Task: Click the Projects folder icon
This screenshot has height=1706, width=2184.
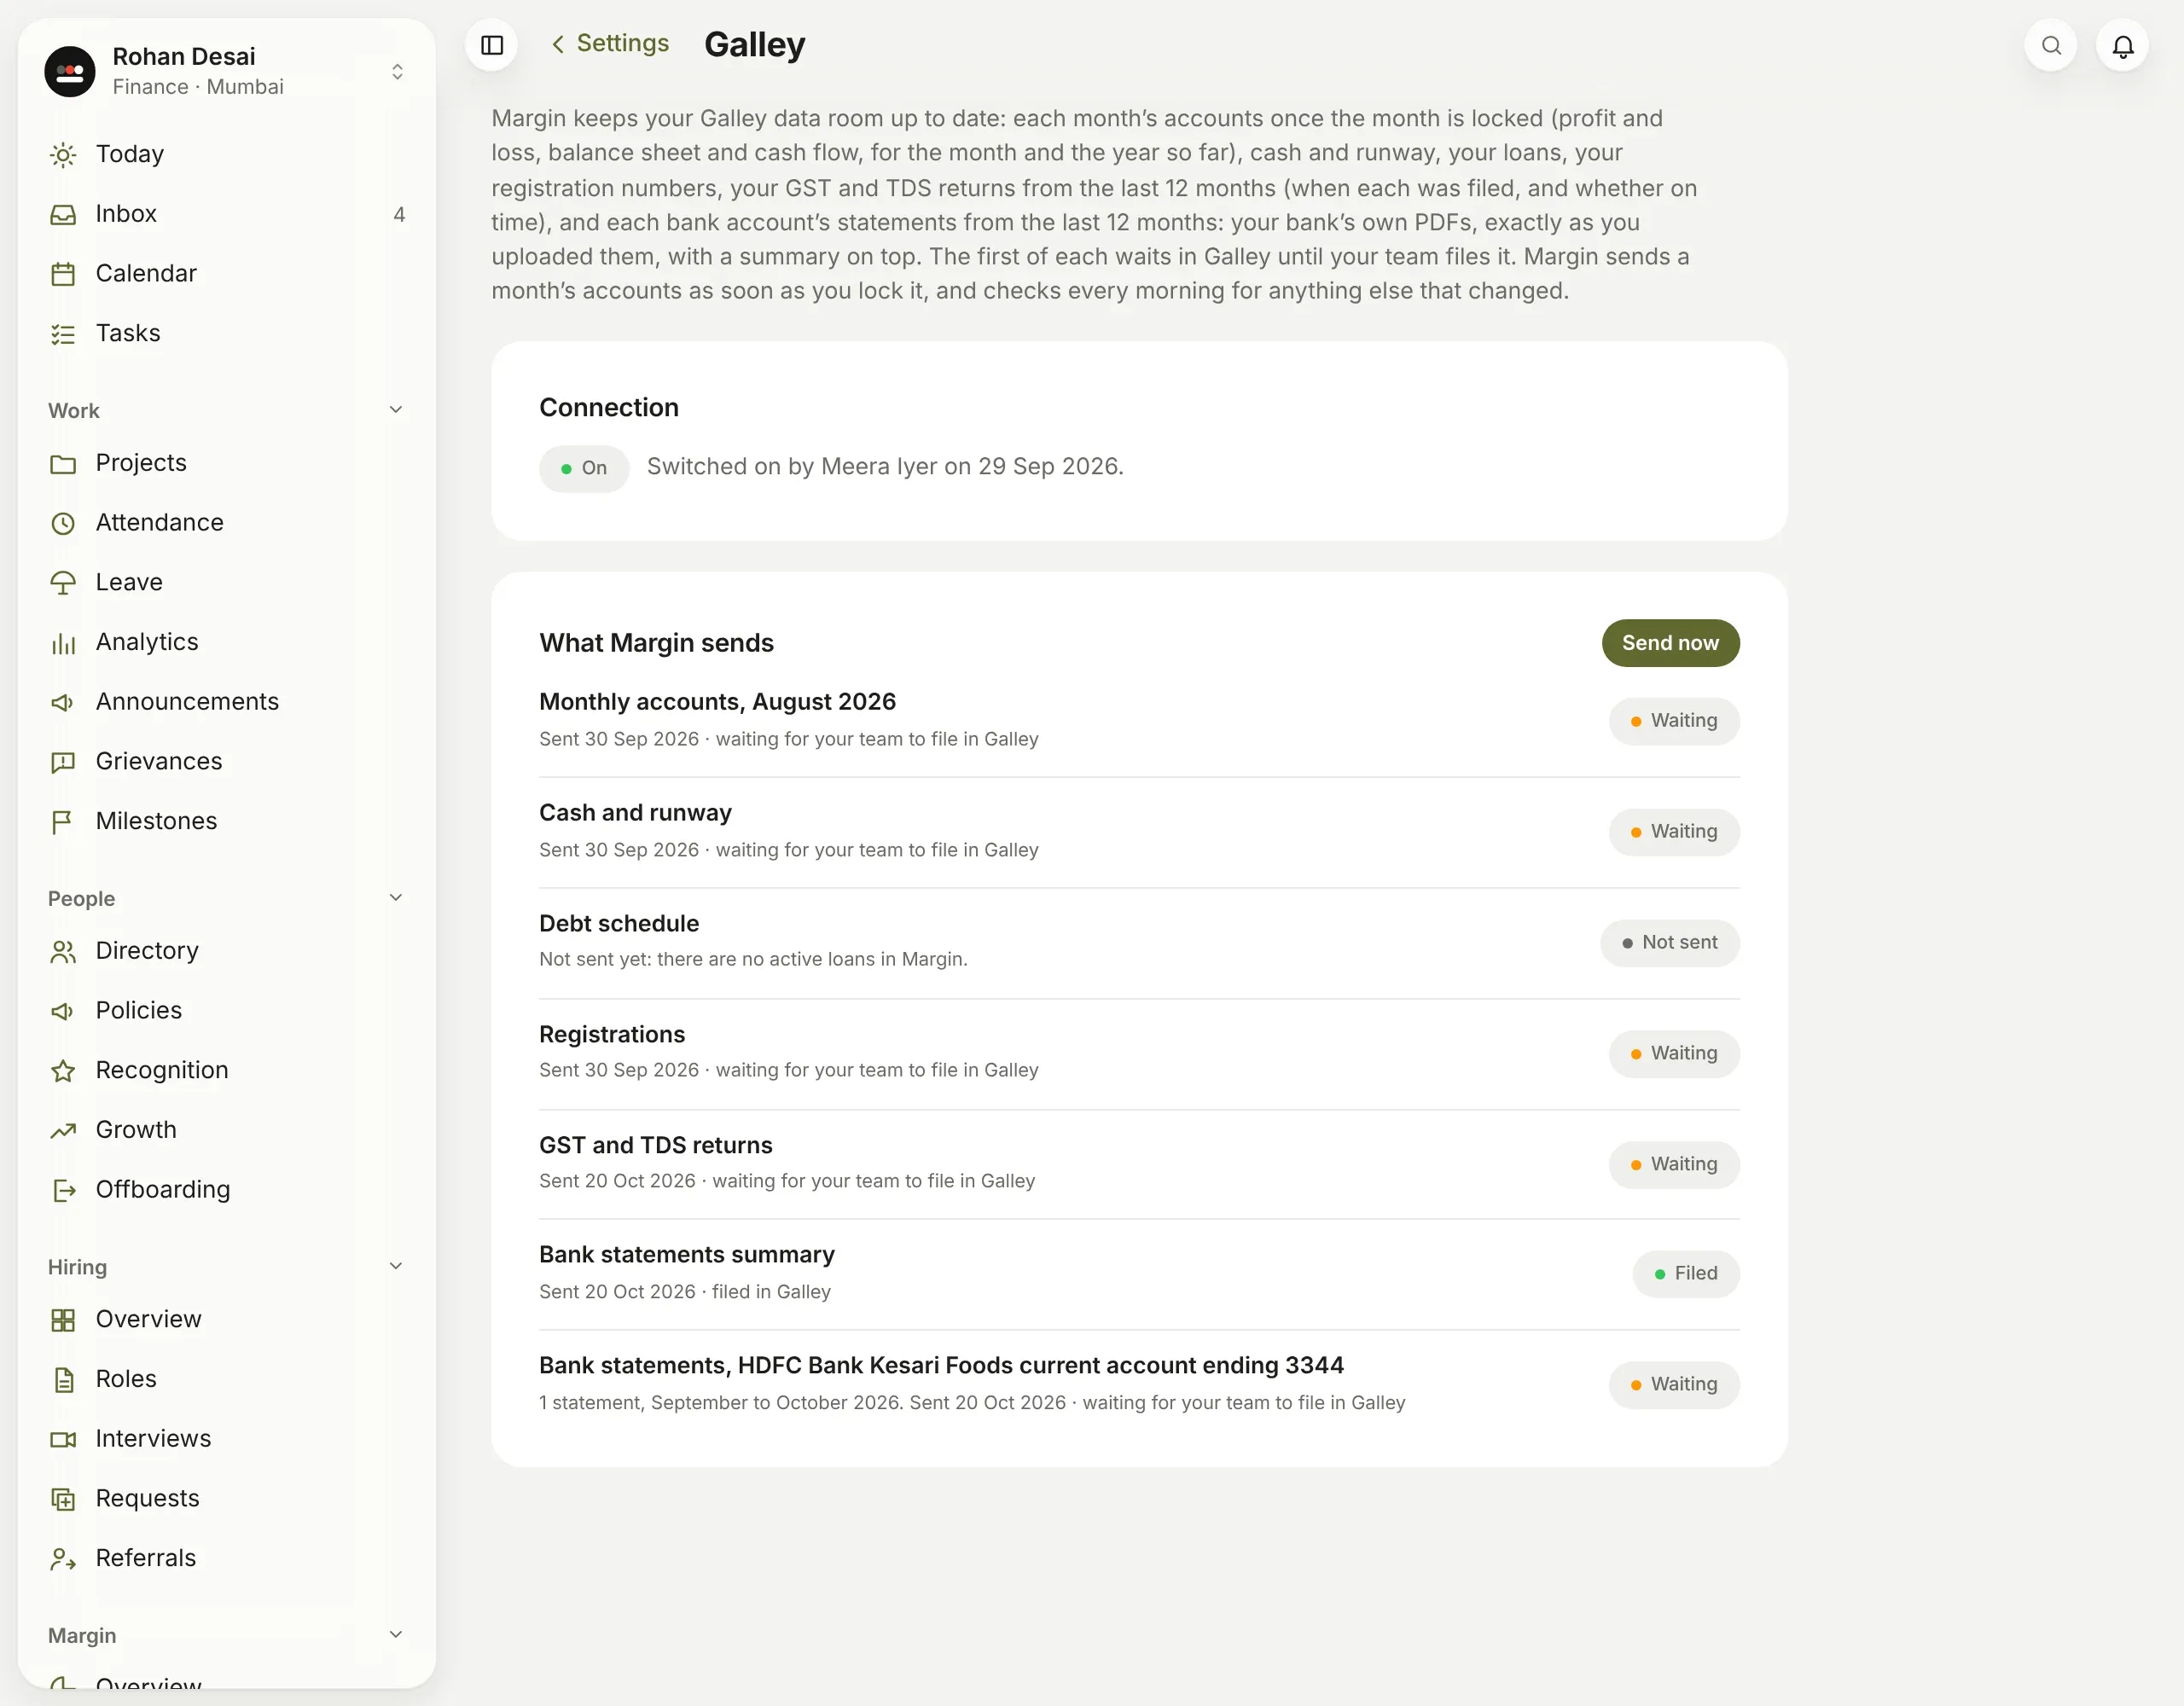Action: click(x=63, y=464)
